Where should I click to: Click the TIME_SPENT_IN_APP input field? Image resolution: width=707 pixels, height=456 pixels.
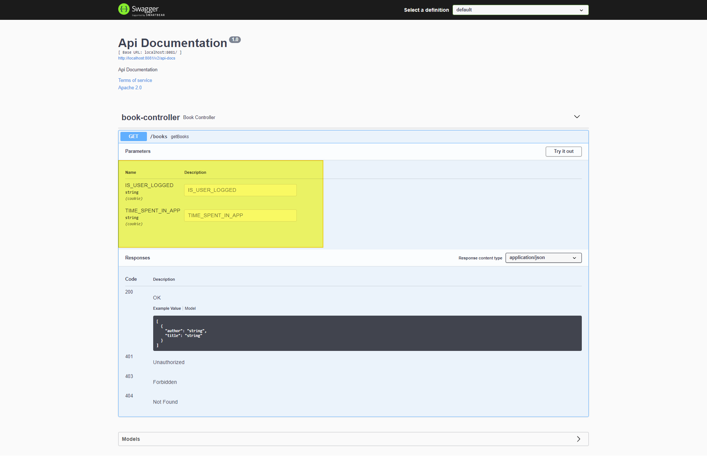click(x=240, y=215)
